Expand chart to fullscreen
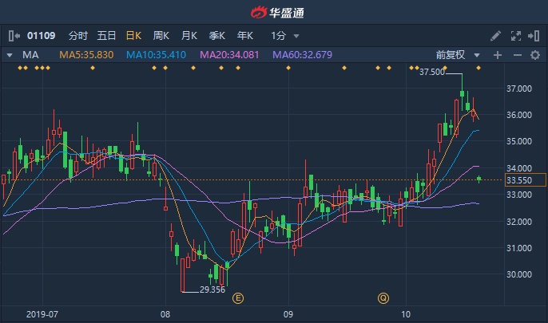 (x=515, y=36)
